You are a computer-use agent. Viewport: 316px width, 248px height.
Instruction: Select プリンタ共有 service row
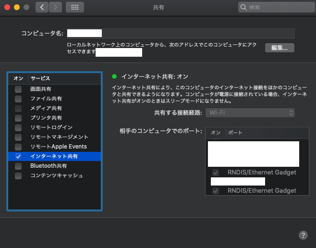click(x=54, y=118)
